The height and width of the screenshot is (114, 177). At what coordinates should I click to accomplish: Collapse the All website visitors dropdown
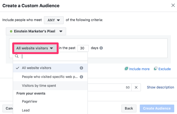35,48
